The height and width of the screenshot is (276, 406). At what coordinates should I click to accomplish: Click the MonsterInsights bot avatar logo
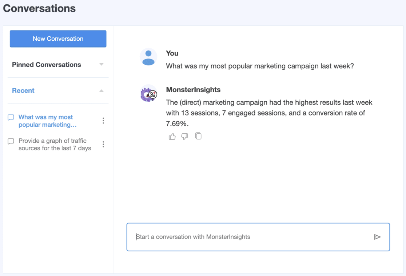tap(148, 93)
